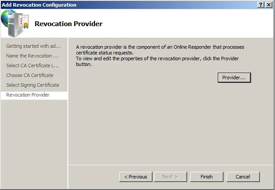Viewport: 275px width, 190px height.
Task: Go back with the Previous button
Action: 136,177
